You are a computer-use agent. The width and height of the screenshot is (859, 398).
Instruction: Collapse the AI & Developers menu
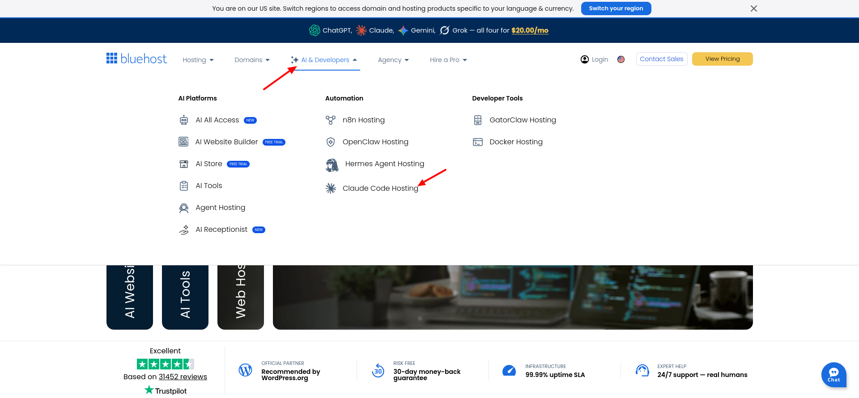click(324, 60)
